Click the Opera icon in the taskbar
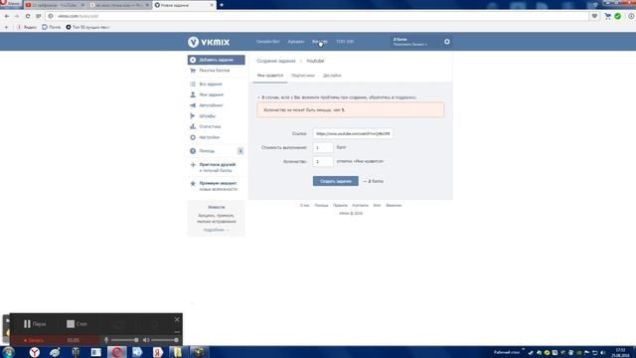636x358 pixels. [117, 352]
